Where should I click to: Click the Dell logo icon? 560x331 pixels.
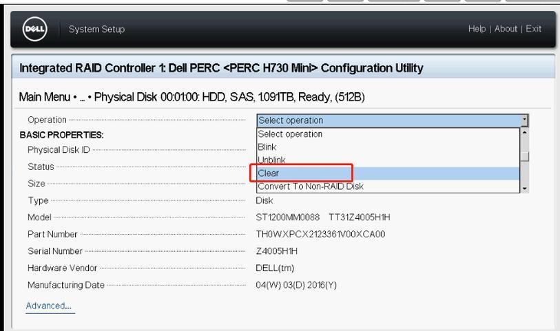point(34,29)
